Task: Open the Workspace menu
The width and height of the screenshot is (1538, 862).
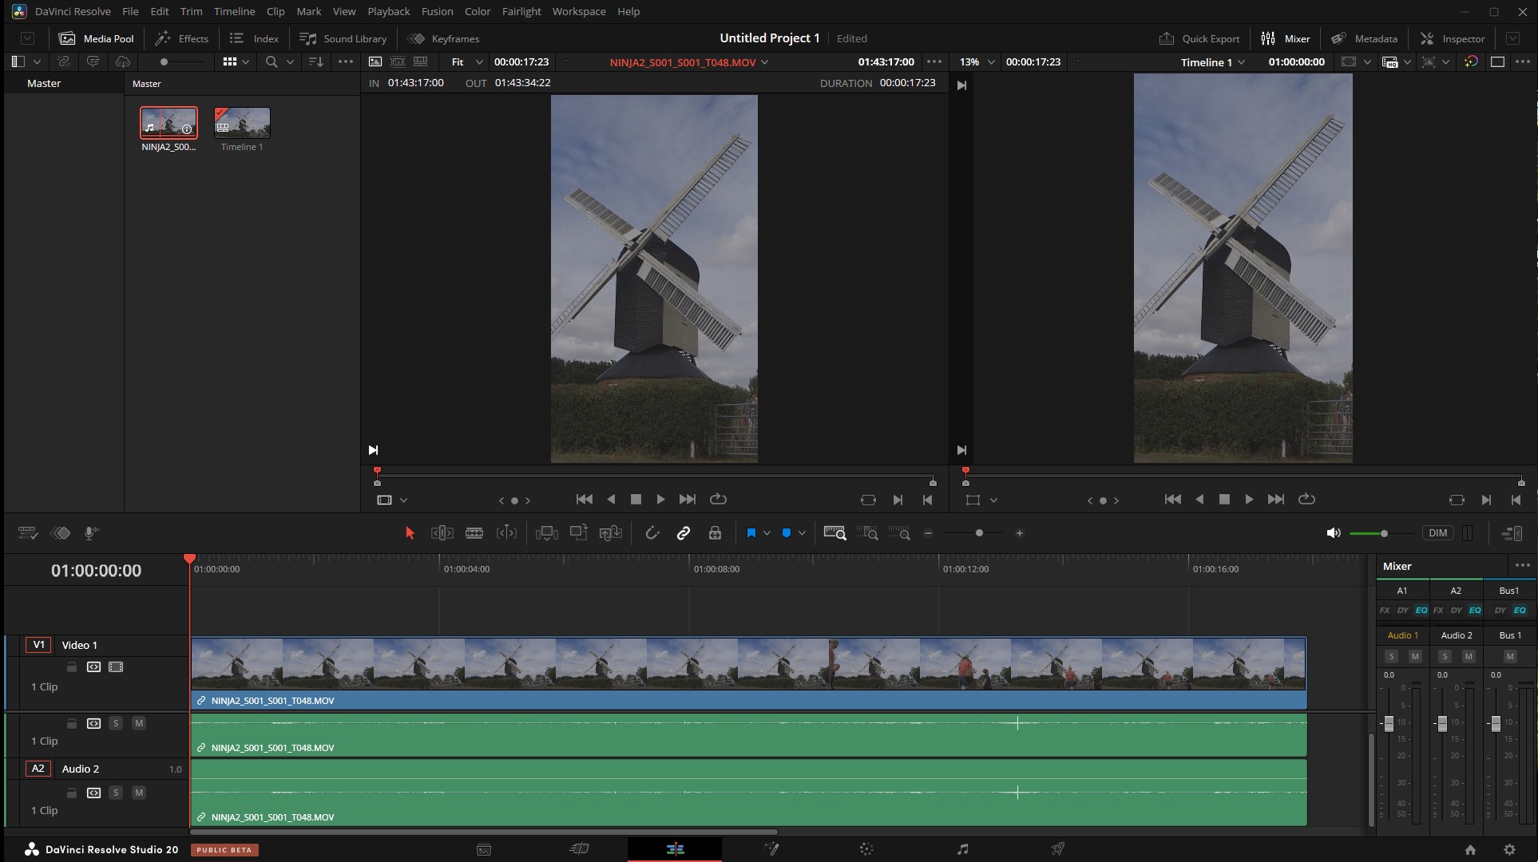Action: tap(578, 11)
